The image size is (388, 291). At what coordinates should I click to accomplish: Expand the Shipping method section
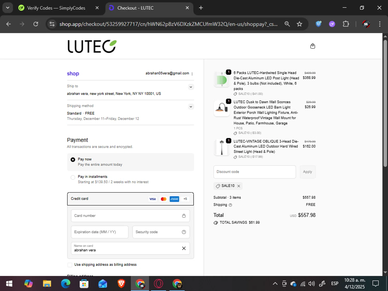coord(191,107)
